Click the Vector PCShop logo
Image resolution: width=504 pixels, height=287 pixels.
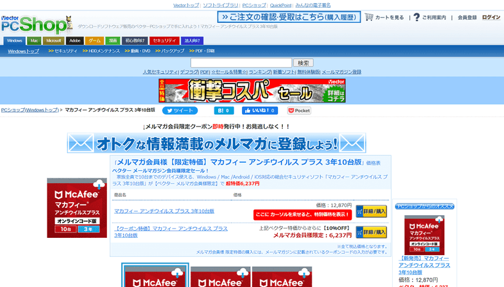[36, 25]
